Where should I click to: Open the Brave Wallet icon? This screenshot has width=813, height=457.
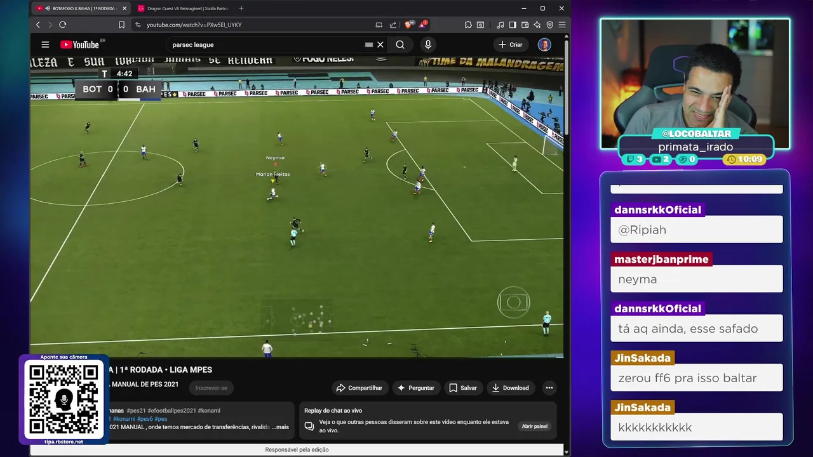click(x=525, y=25)
